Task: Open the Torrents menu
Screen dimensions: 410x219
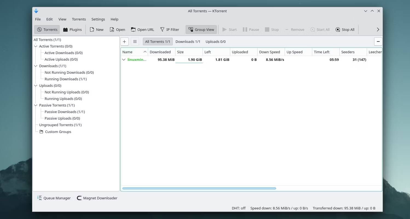Action: tap(79, 19)
